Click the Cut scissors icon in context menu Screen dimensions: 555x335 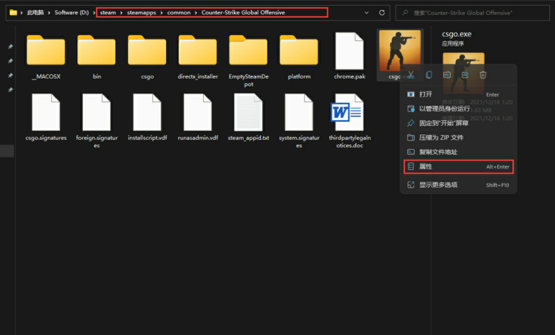411,75
